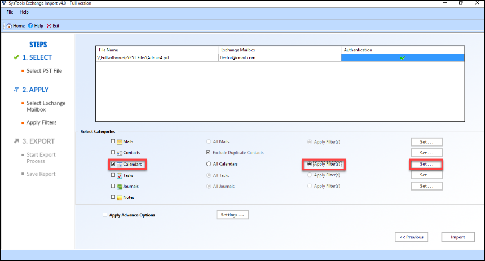Enable the Tasks category checkbox

pyautogui.click(x=113, y=175)
